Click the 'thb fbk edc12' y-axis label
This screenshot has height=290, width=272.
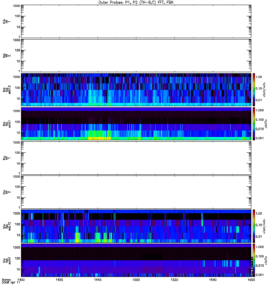(x=7, y=90)
